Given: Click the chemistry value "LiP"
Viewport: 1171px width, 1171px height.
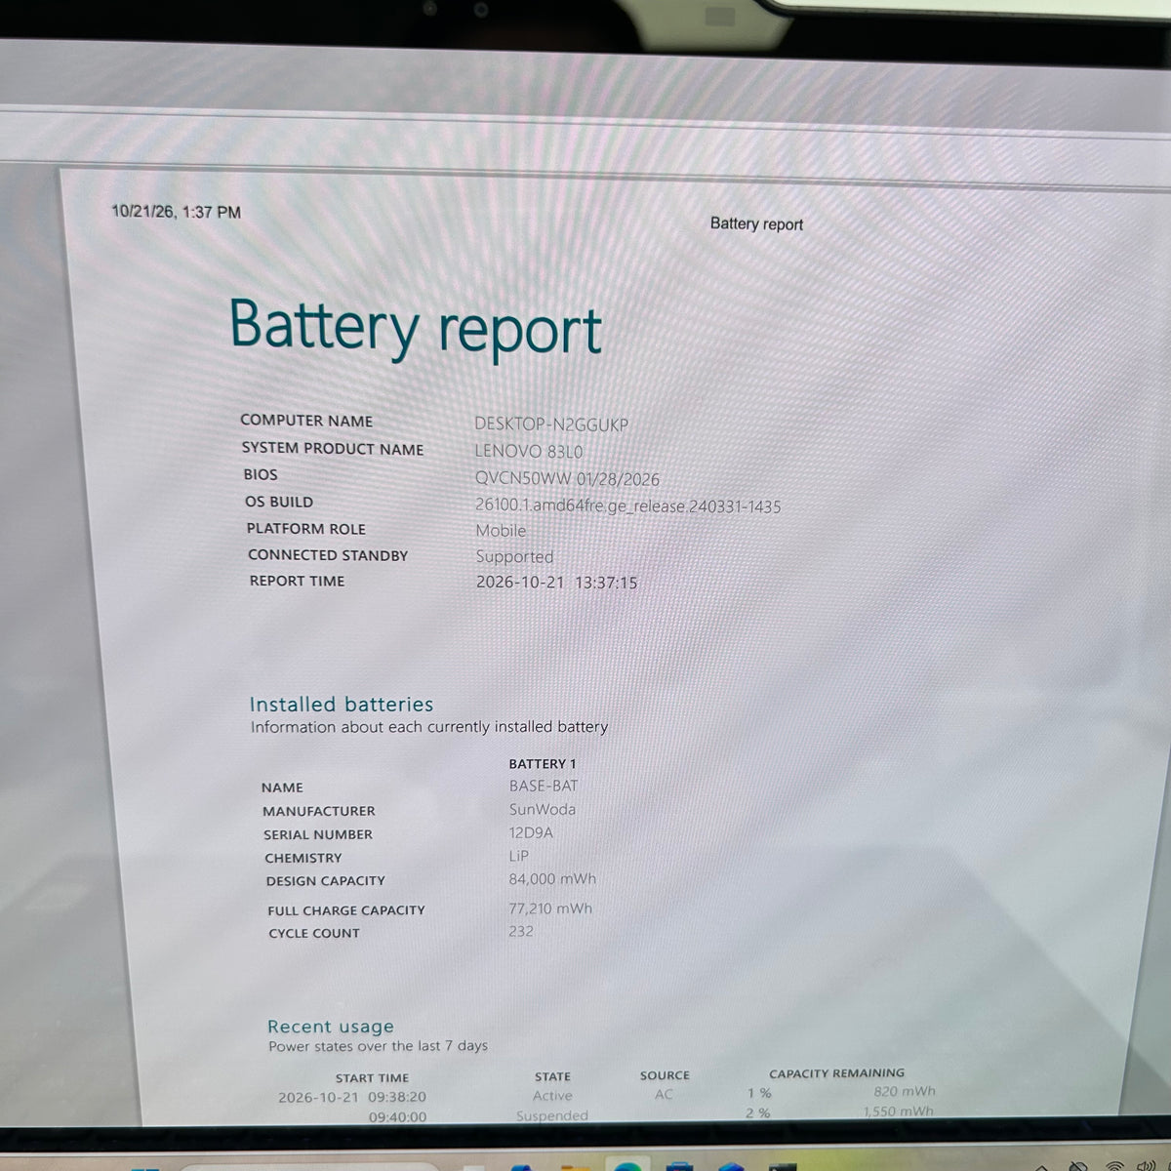Looking at the screenshot, I should (x=519, y=856).
